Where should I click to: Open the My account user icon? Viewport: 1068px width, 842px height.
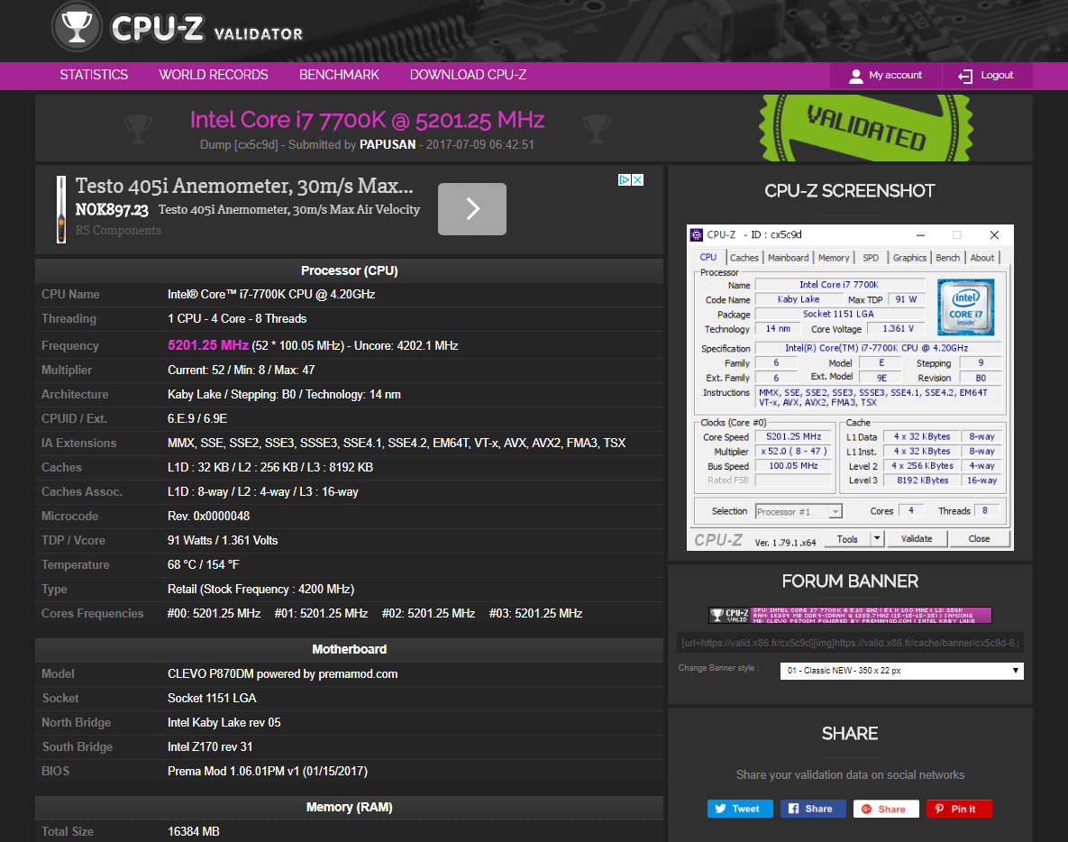[855, 76]
